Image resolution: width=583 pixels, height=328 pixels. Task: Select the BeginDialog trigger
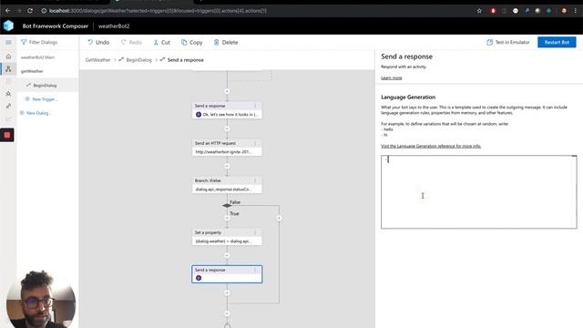click(x=45, y=85)
